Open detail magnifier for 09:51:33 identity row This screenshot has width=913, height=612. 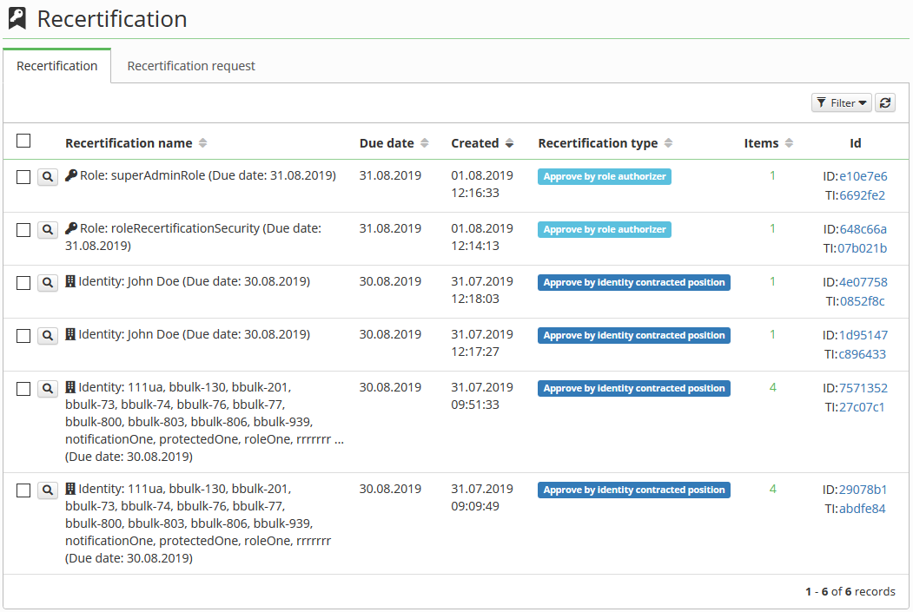point(48,389)
